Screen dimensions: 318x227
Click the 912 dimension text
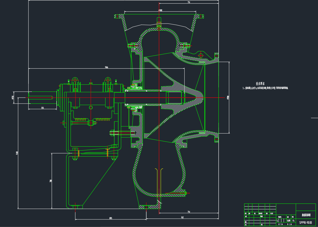coord(182,217)
